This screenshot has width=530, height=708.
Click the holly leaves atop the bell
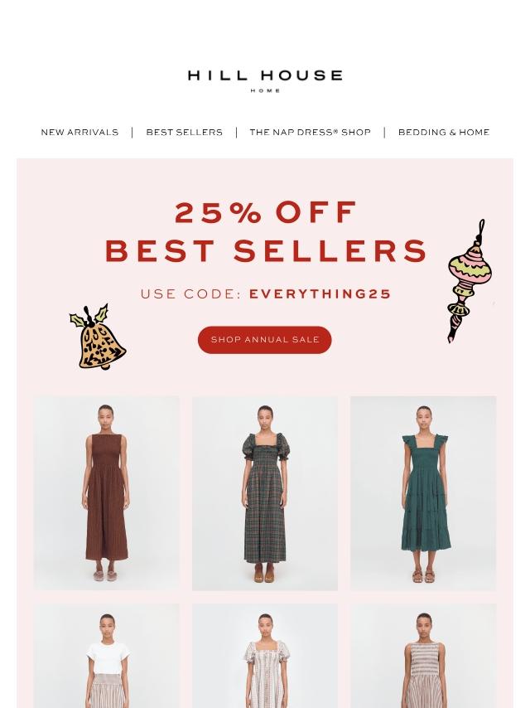tap(90, 315)
